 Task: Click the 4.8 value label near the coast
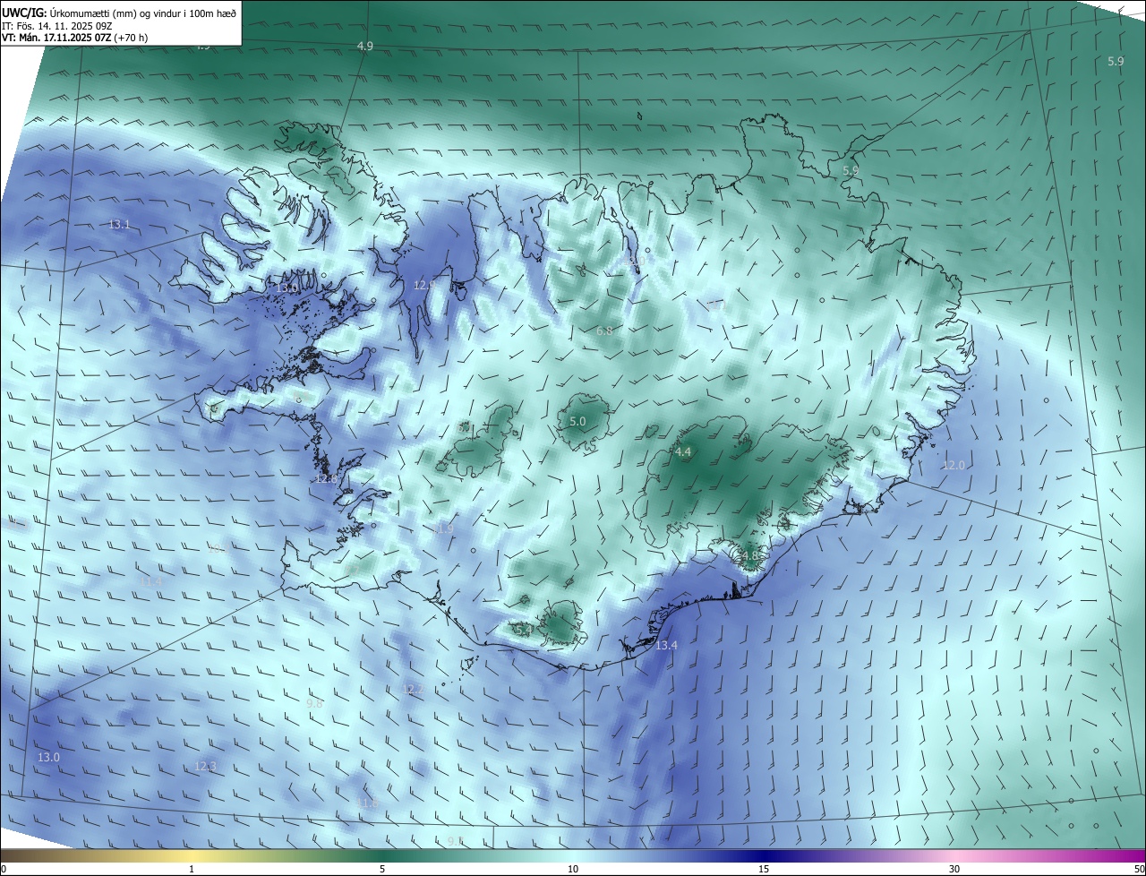pos(749,555)
